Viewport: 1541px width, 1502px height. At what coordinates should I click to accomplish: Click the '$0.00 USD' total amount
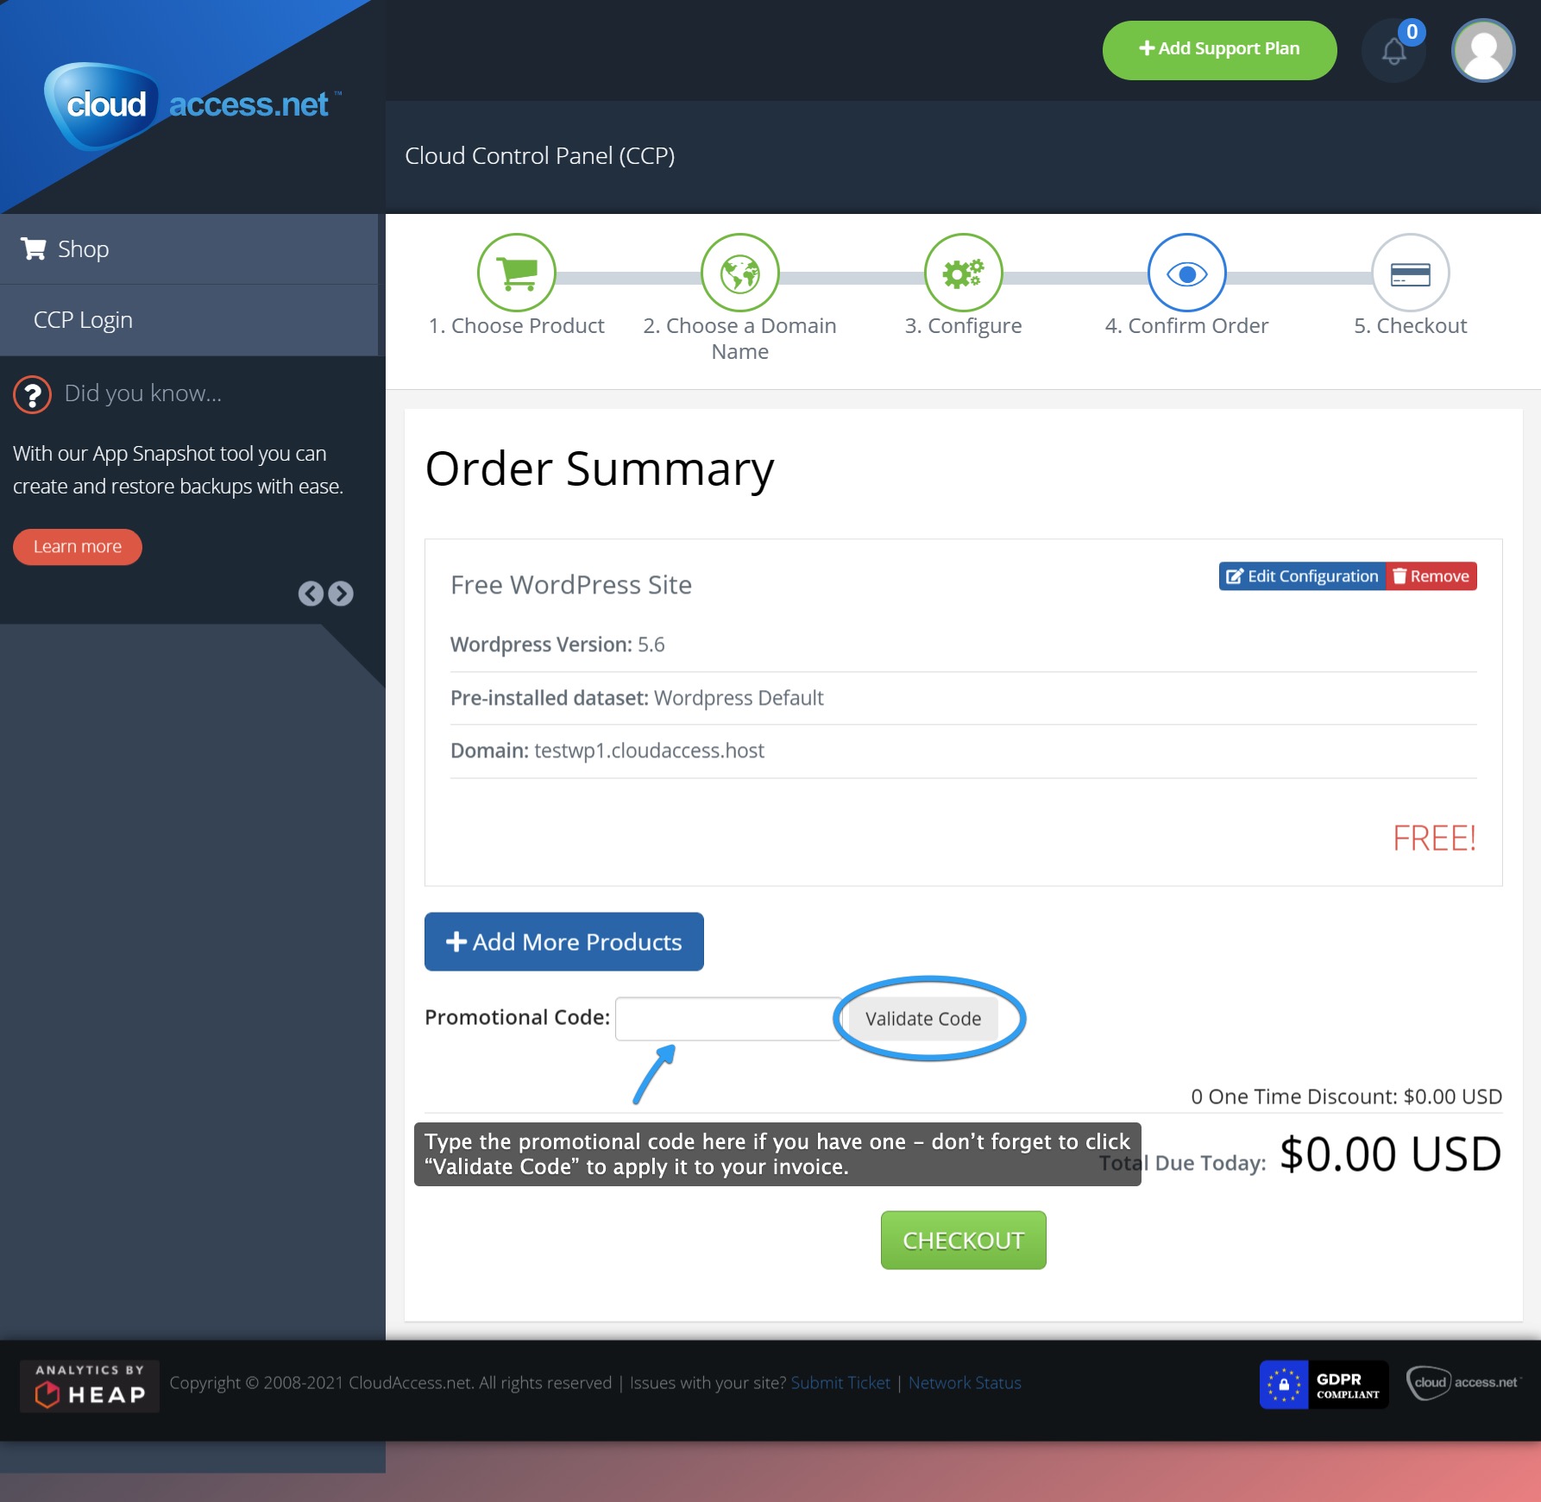coord(1390,1154)
